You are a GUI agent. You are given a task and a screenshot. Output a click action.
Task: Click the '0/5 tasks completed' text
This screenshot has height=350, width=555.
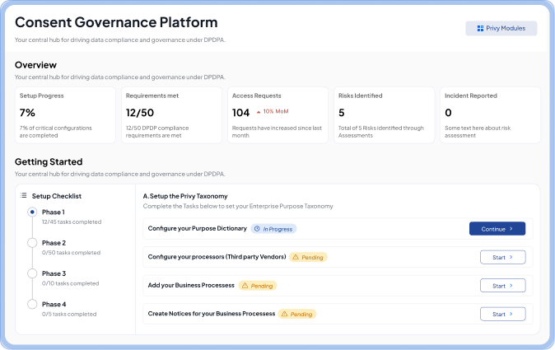pos(69,315)
